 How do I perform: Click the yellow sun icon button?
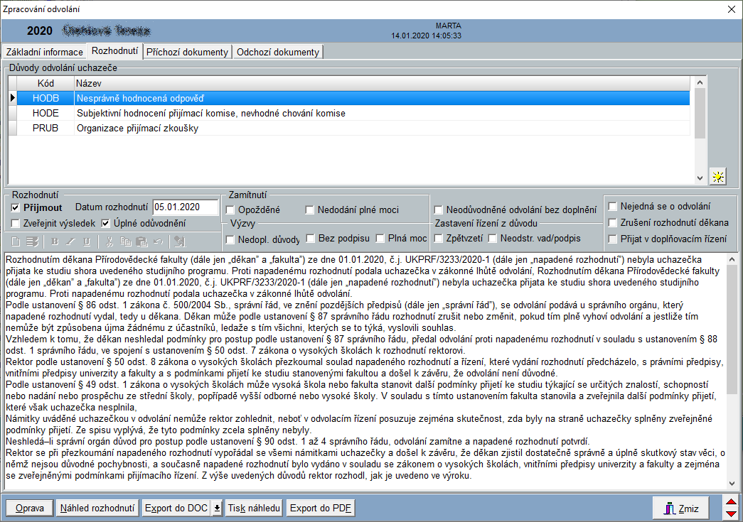pyautogui.click(x=719, y=178)
